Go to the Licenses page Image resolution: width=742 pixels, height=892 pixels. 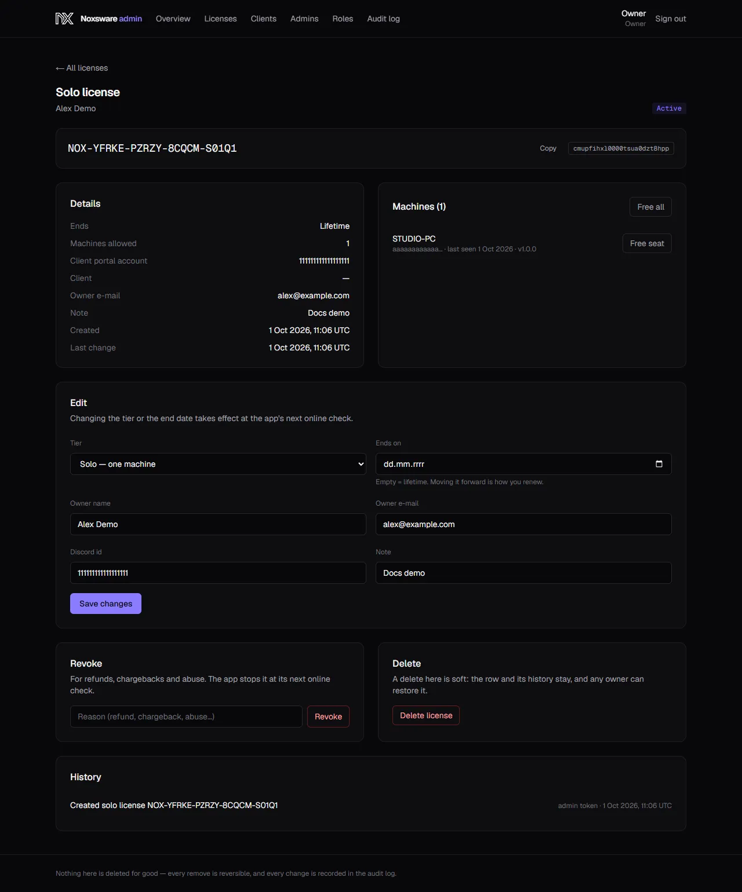point(220,19)
